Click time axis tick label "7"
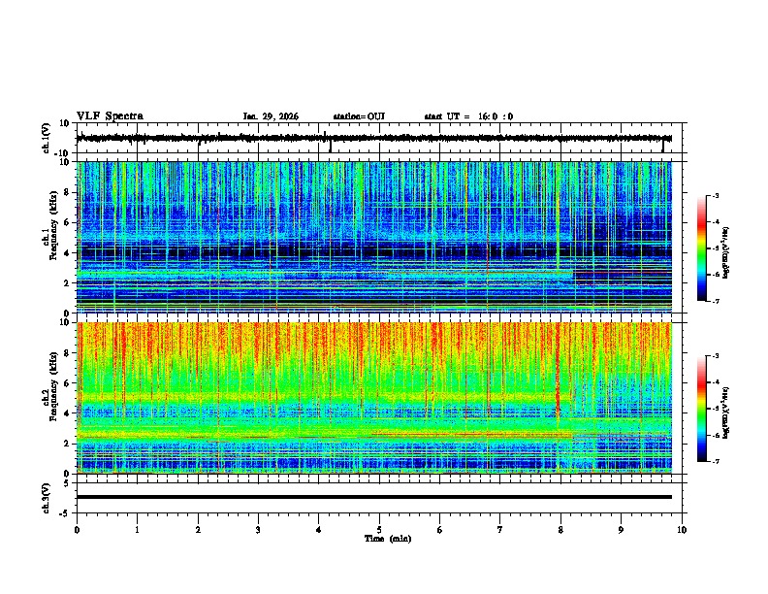Screen dimensions: 768x594 tap(500, 530)
